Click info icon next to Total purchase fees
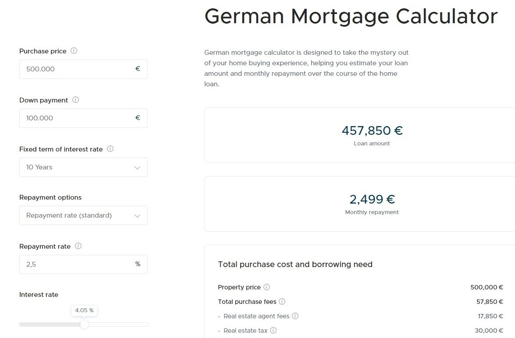The image size is (515, 338). [282, 302]
